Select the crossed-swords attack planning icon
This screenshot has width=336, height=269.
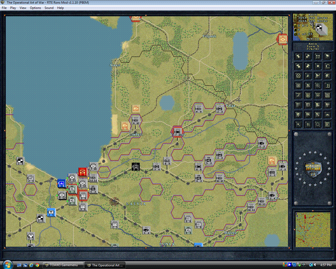(308, 85)
